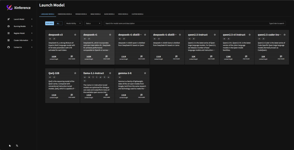Star the qwen2.5-coder-instruct model
Viewport: 294px width, 150px height.
285,35
